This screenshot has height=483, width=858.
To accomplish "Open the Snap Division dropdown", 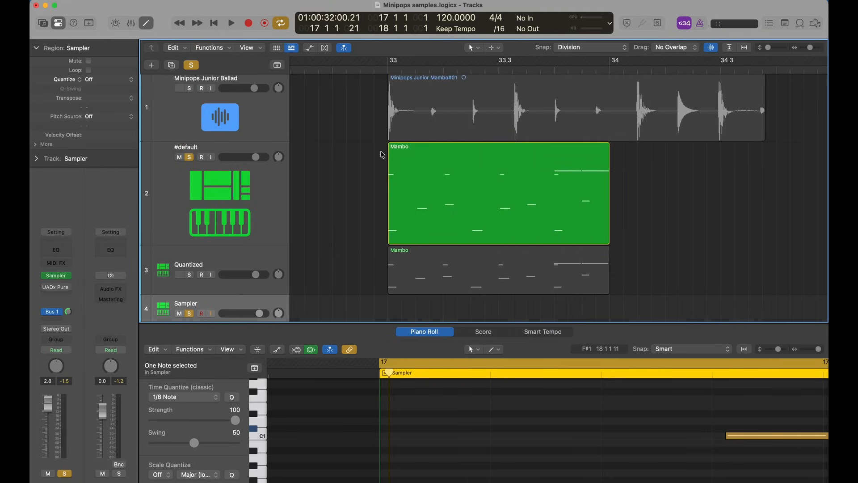I will [591, 47].
